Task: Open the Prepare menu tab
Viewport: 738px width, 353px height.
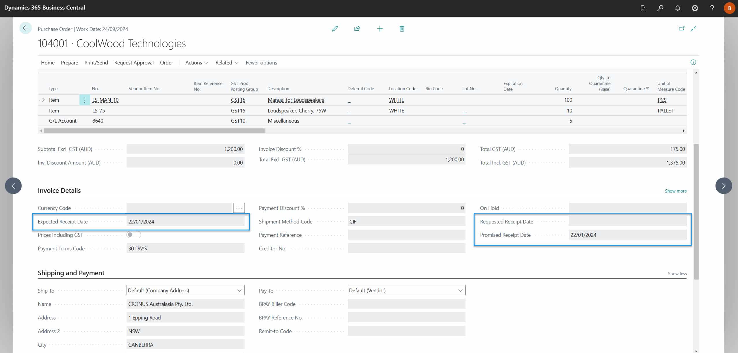Action: (x=69, y=63)
